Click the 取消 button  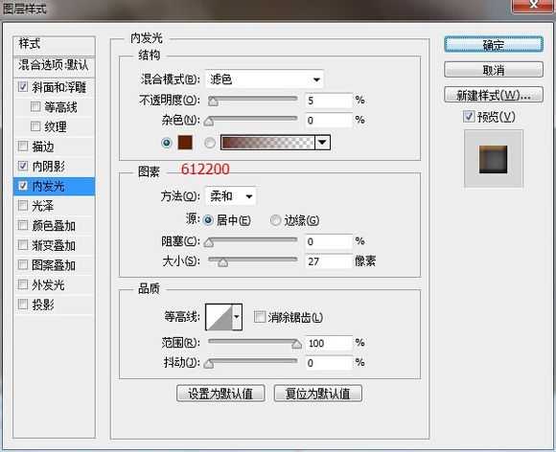pyautogui.click(x=494, y=70)
